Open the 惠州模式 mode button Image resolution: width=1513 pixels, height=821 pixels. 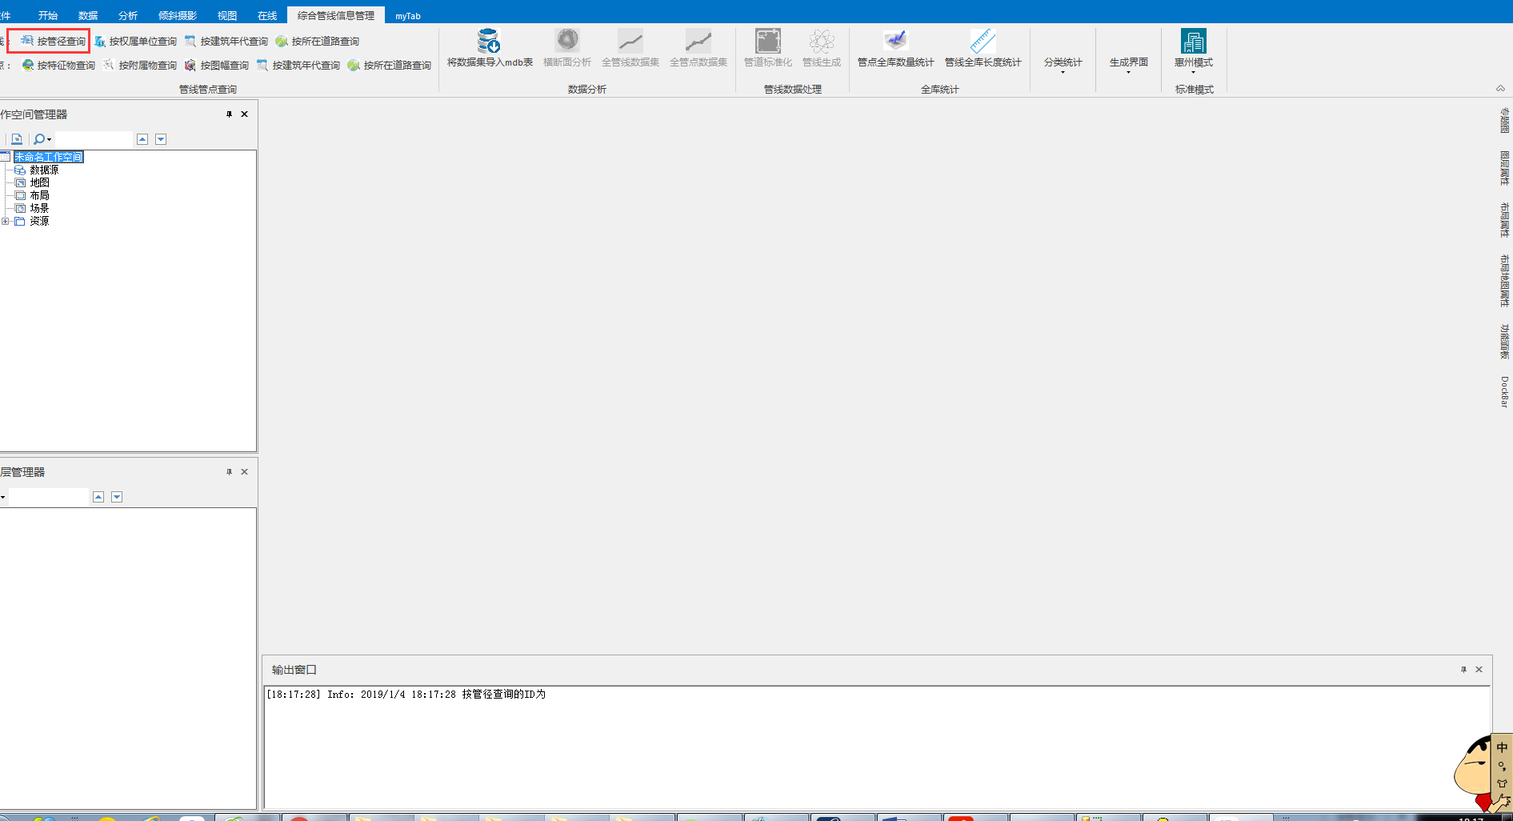coord(1193,48)
